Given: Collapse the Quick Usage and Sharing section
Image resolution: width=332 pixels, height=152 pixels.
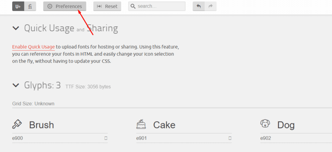Looking at the screenshot, I should [16, 28].
